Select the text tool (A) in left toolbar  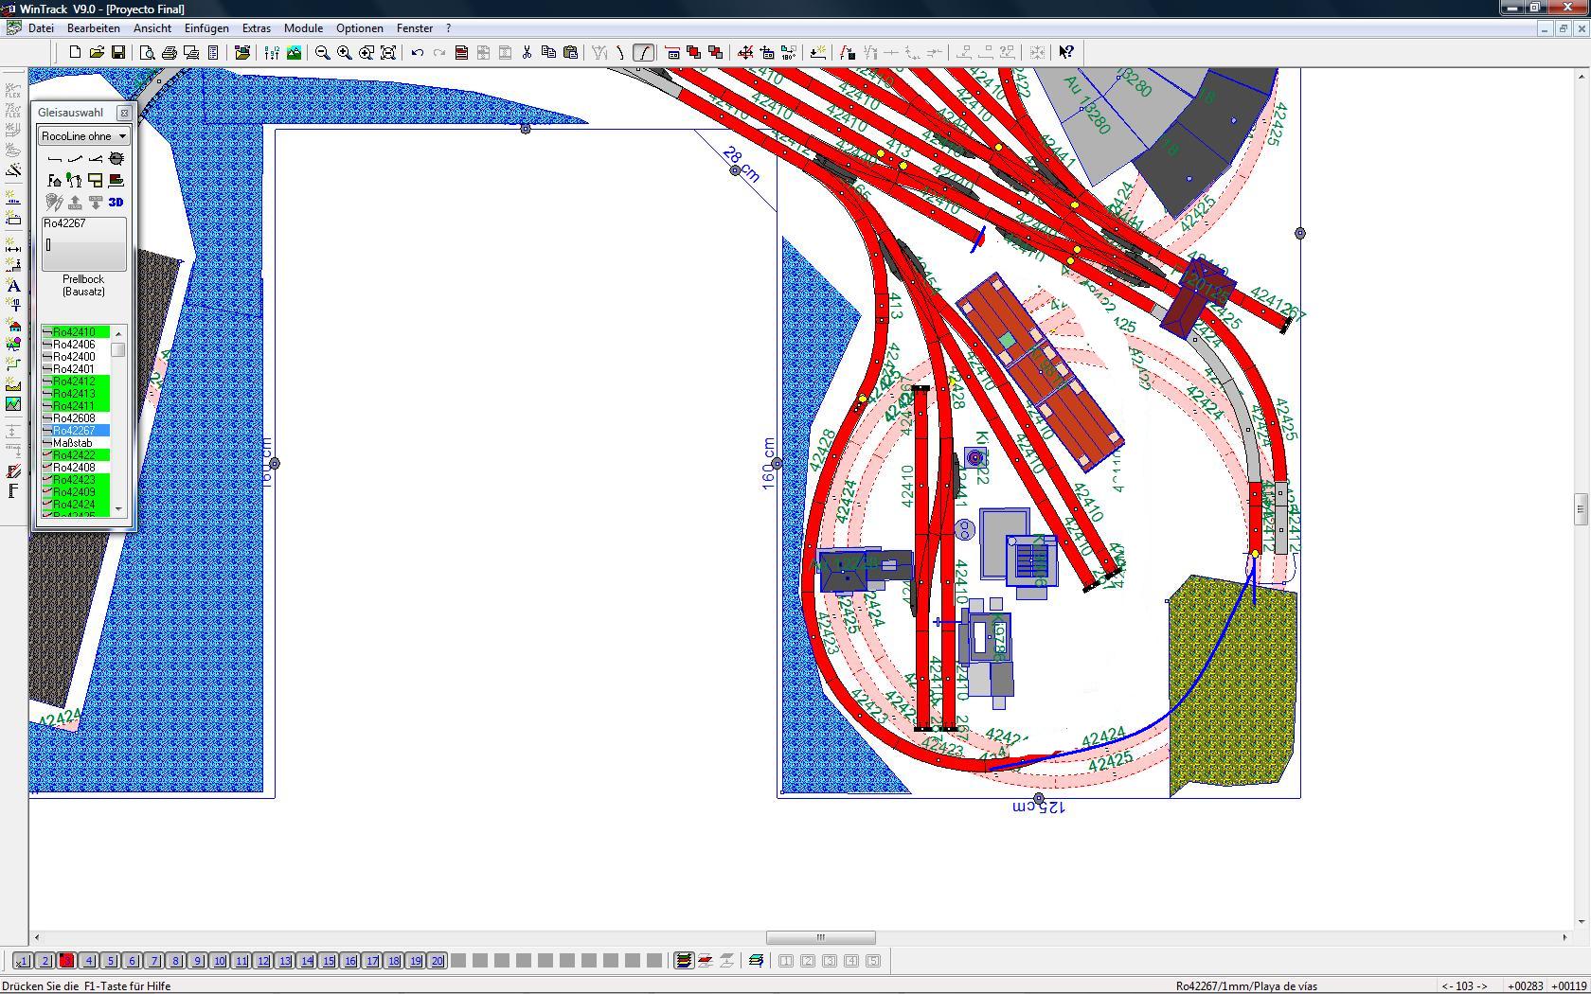click(13, 285)
